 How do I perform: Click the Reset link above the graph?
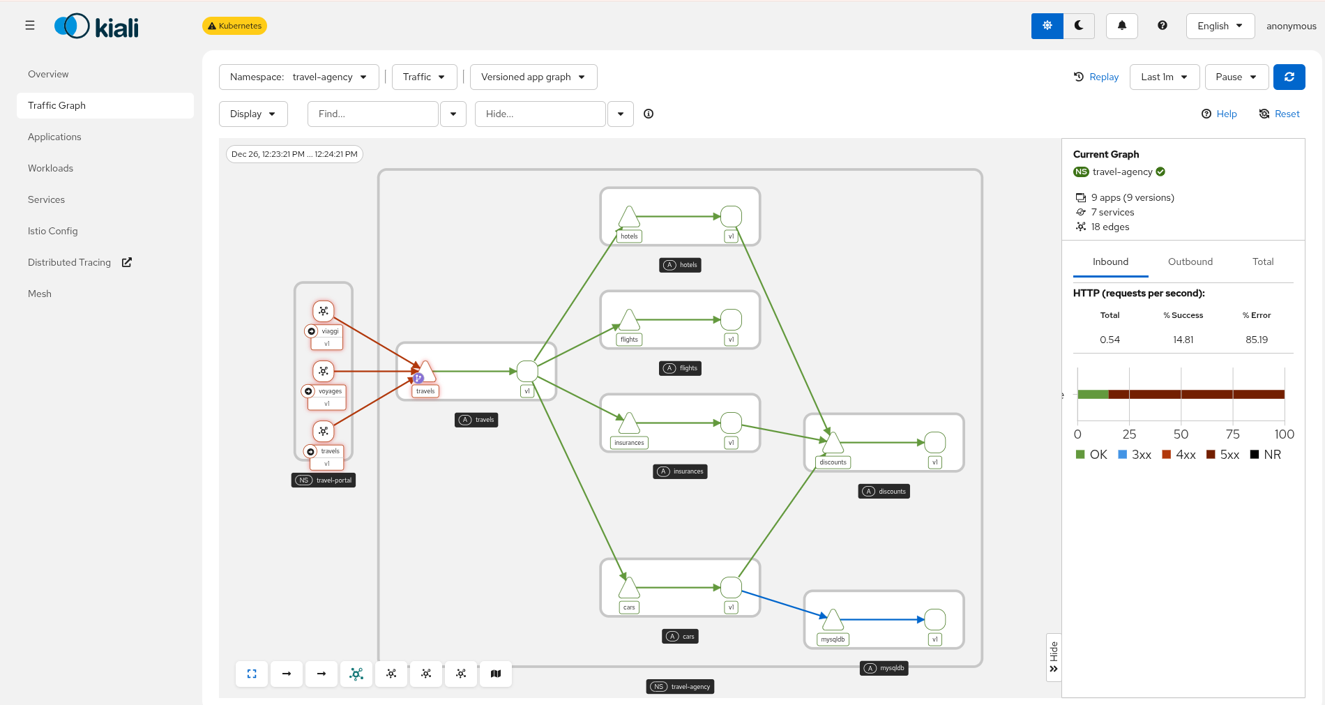pos(1286,114)
